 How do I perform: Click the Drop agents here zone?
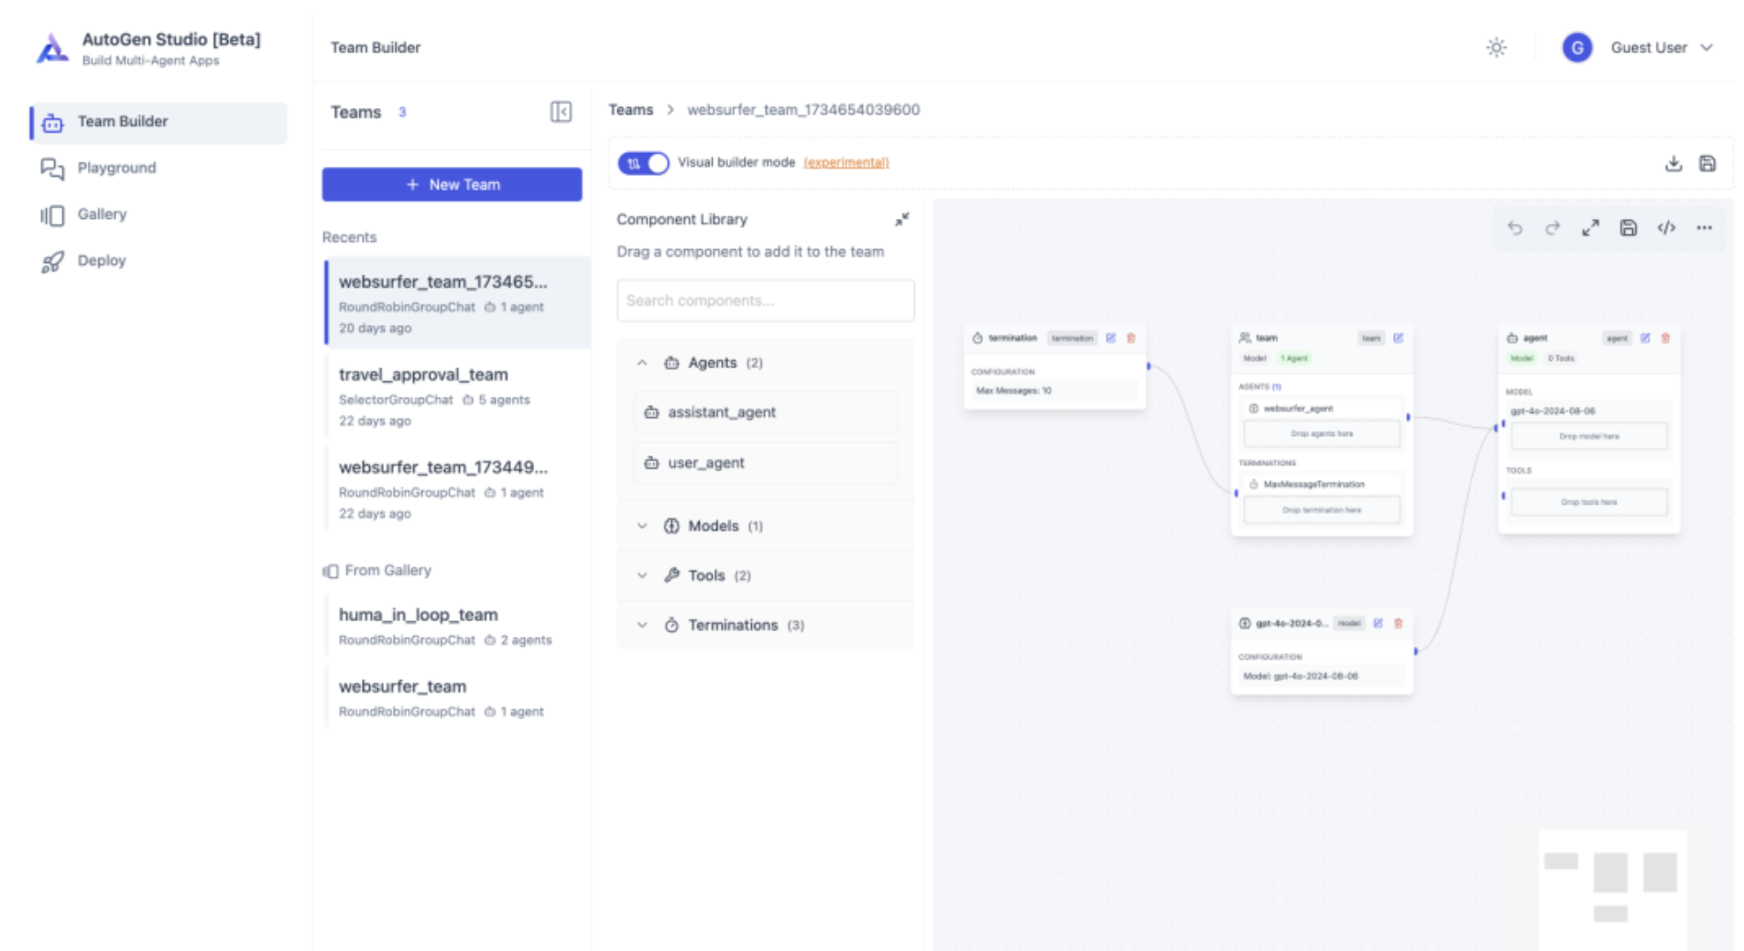click(1321, 433)
